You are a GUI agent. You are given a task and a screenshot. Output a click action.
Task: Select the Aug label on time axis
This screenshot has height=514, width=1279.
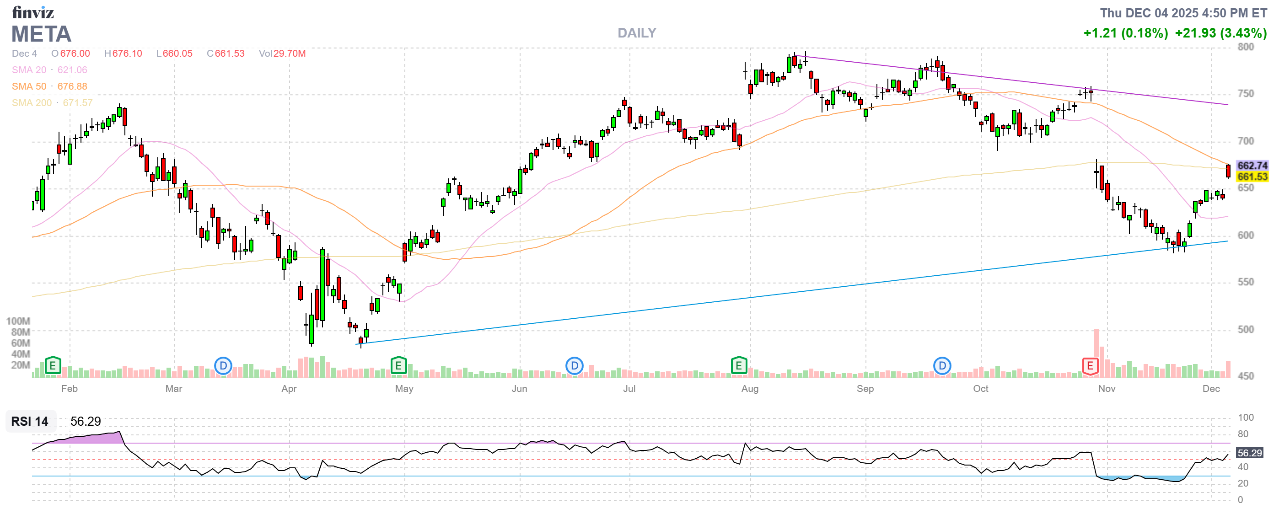(x=749, y=389)
